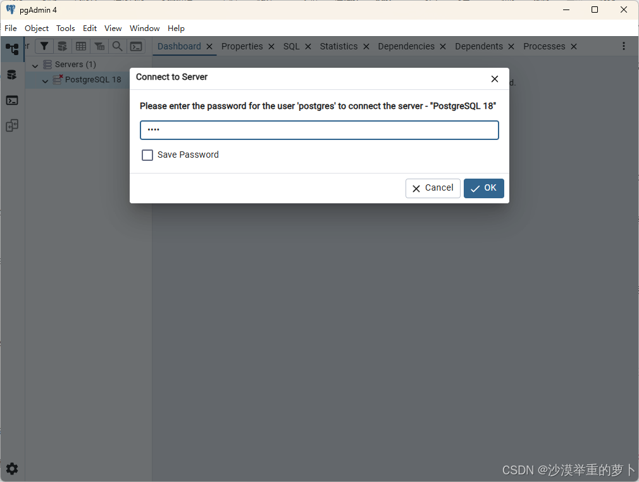The image size is (639, 482).
Task: Click the Save Password label text
Action: click(x=188, y=155)
